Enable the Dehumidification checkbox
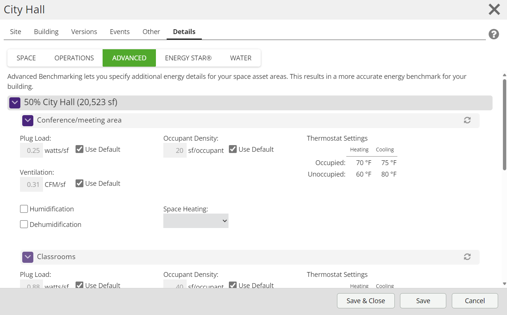 [x=24, y=224]
